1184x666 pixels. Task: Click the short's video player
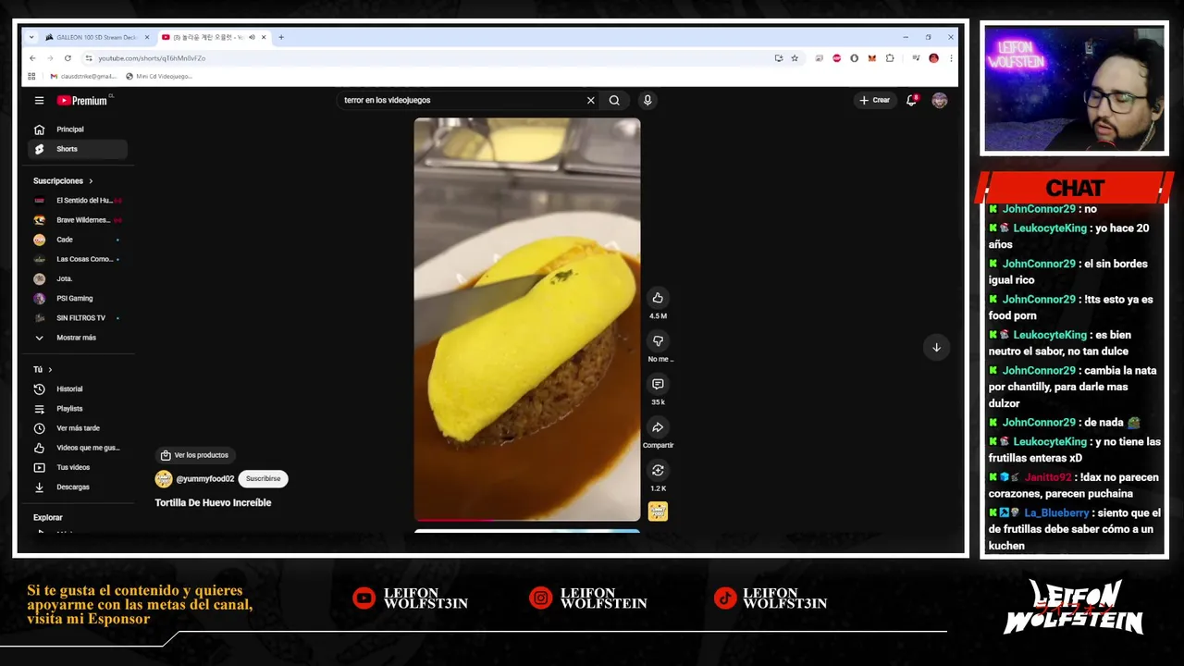pyautogui.click(x=527, y=319)
